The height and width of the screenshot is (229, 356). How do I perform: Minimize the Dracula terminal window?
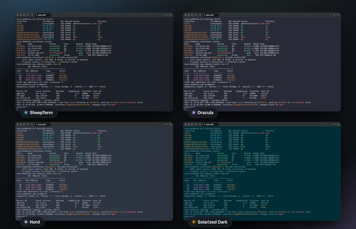coord(189,15)
